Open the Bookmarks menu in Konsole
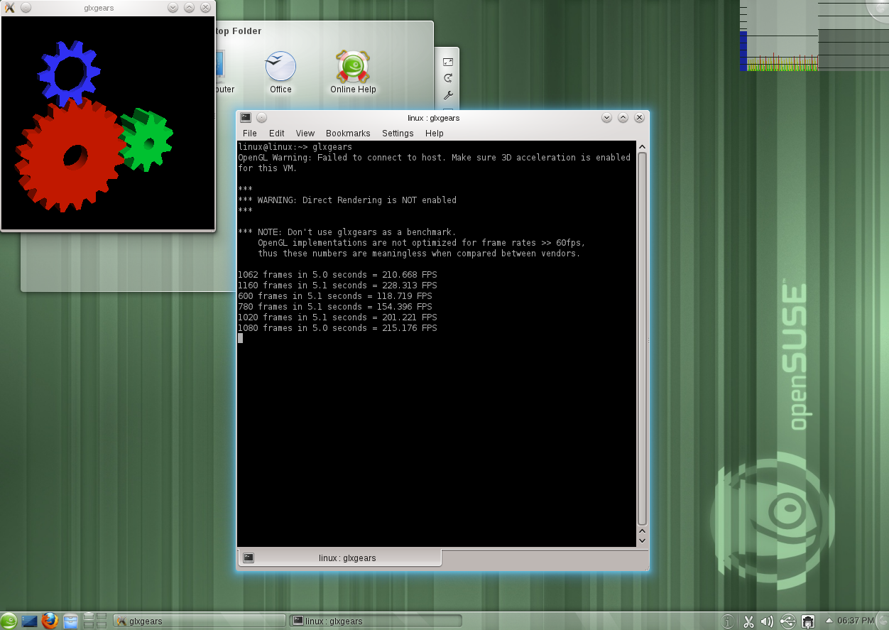Viewport: 889px width, 630px height. pyautogui.click(x=348, y=134)
